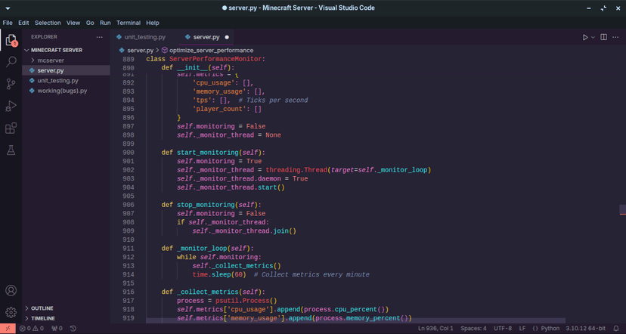
Task: Open the Source Control view
Action: [x=11, y=84]
